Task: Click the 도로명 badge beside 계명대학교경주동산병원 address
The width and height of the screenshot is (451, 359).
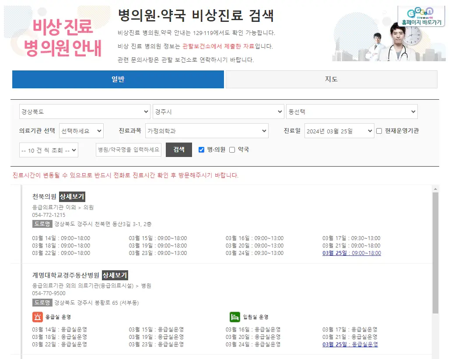Action: pyautogui.click(x=42, y=302)
